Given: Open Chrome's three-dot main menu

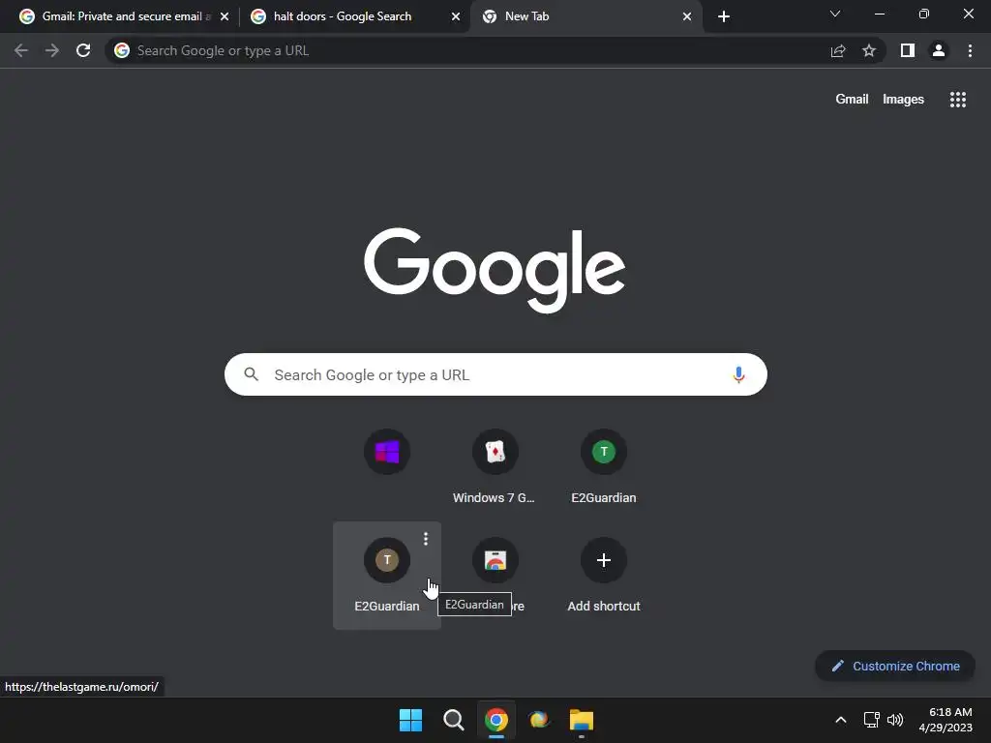Looking at the screenshot, I should tap(970, 50).
